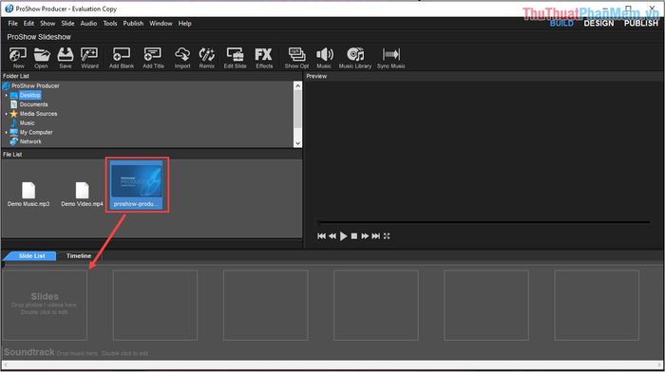This screenshot has height=372, width=665.
Task: Jump to start of preview playback
Action: tap(321, 236)
